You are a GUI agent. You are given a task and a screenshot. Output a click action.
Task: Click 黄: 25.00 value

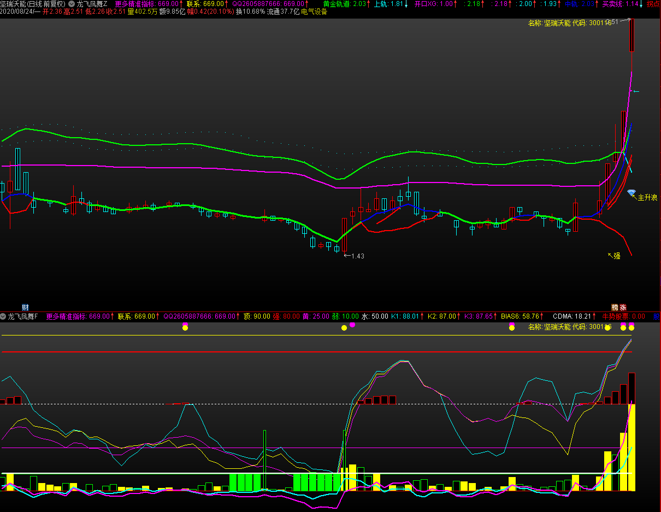(316, 316)
